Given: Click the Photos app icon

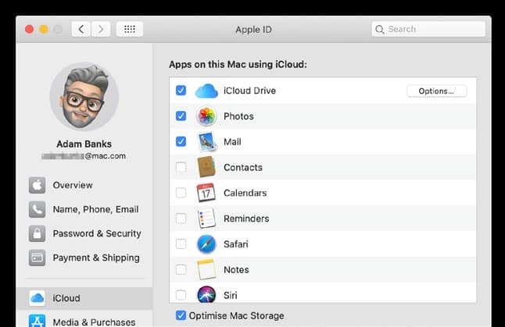Looking at the screenshot, I should (206, 116).
